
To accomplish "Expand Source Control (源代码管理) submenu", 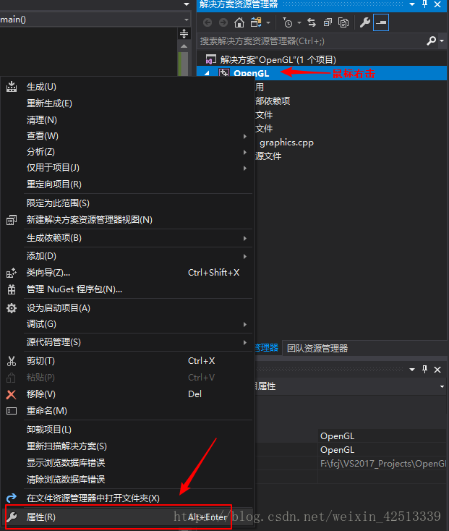I will (127, 342).
